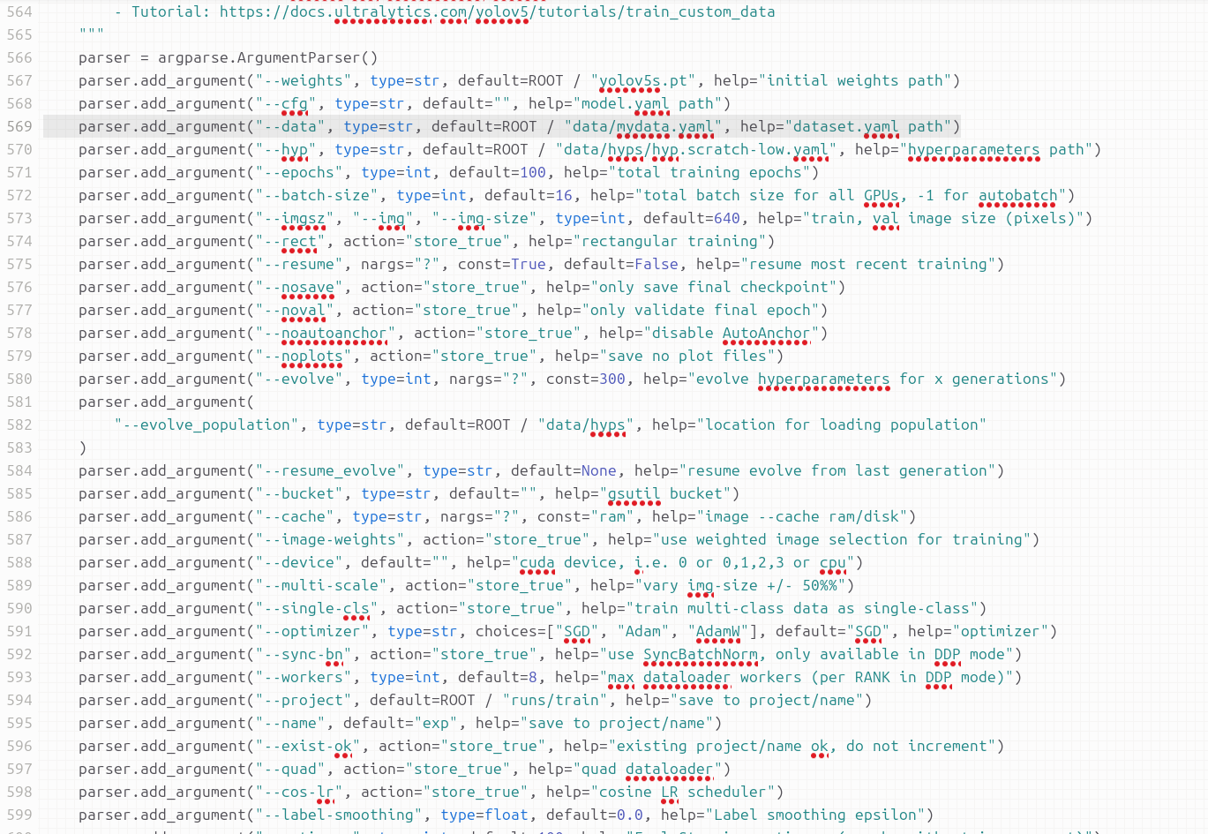This screenshot has width=1208, height=834.
Task: Click the "--epochs" argument string
Action: click(299, 172)
